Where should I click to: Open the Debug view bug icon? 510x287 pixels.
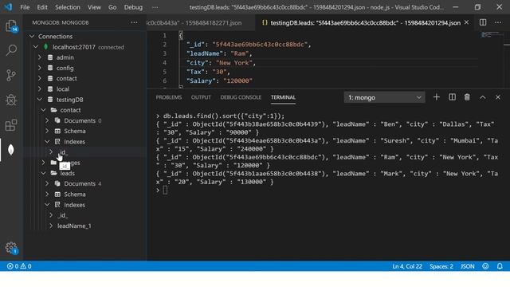(x=11, y=100)
